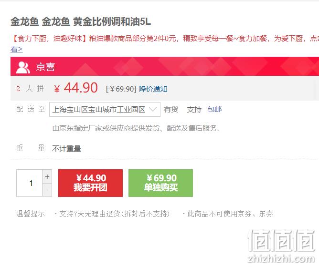Click the 不计重量 weight value

(66, 149)
